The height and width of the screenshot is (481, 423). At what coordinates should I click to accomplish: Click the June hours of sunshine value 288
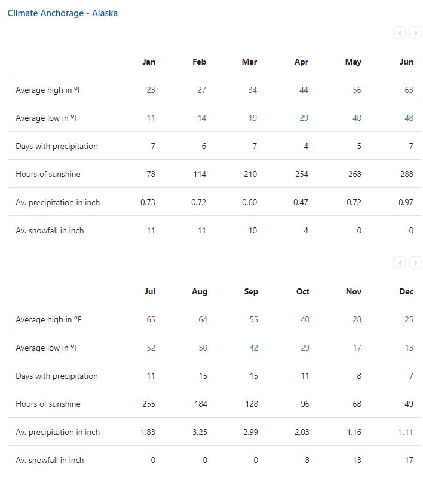[x=407, y=174]
